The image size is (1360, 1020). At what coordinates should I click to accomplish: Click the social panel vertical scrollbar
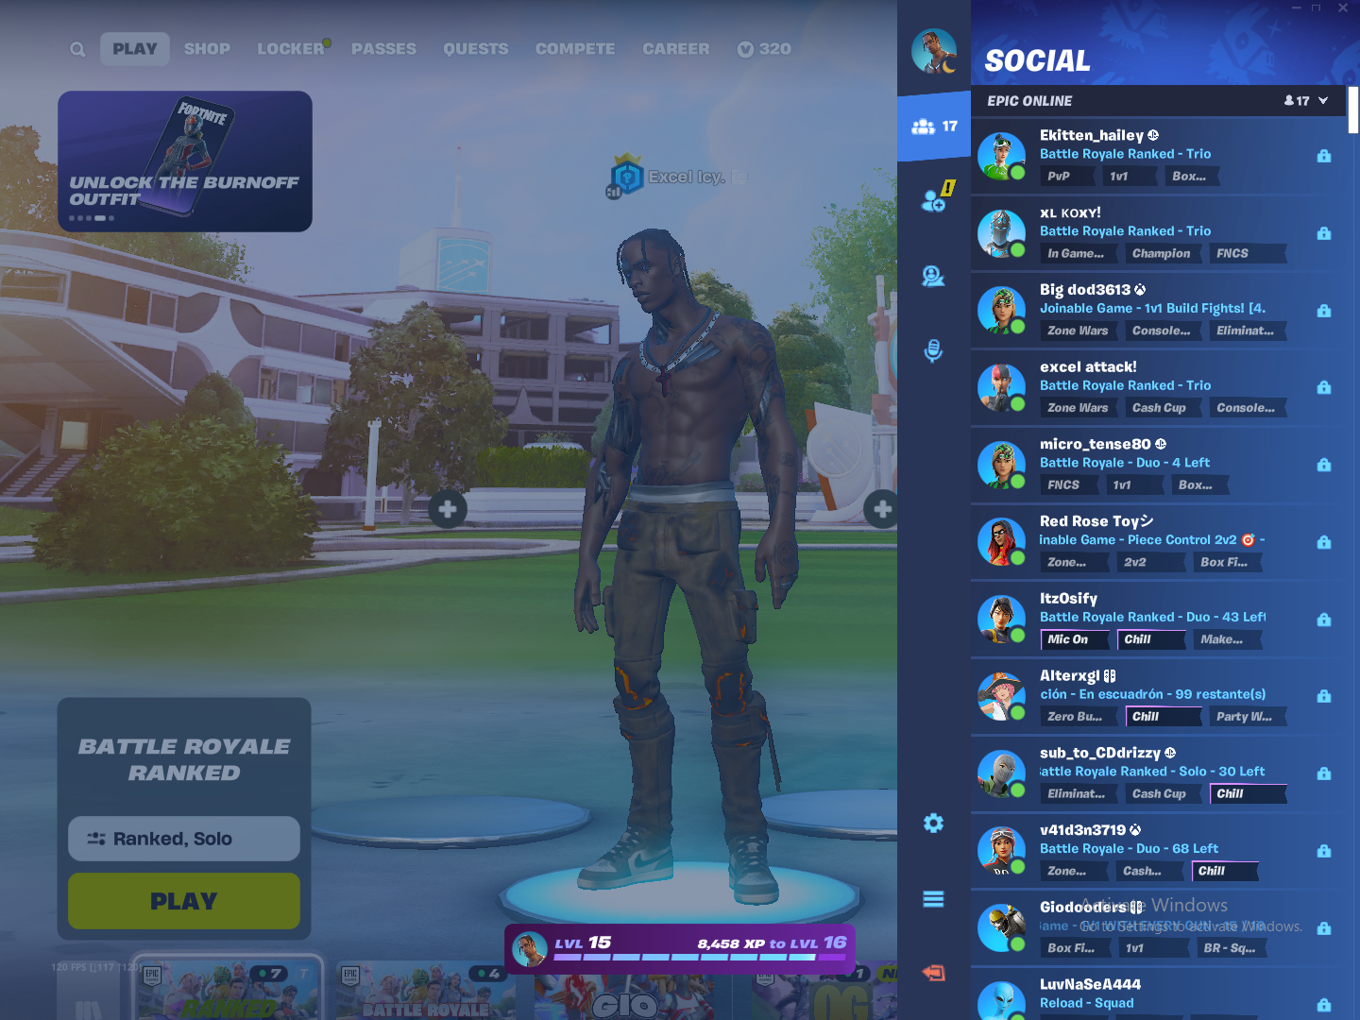pos(1353,110)
